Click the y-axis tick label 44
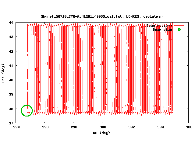The width and height of the screenshot is (195, 146). [x=11, y=23]
